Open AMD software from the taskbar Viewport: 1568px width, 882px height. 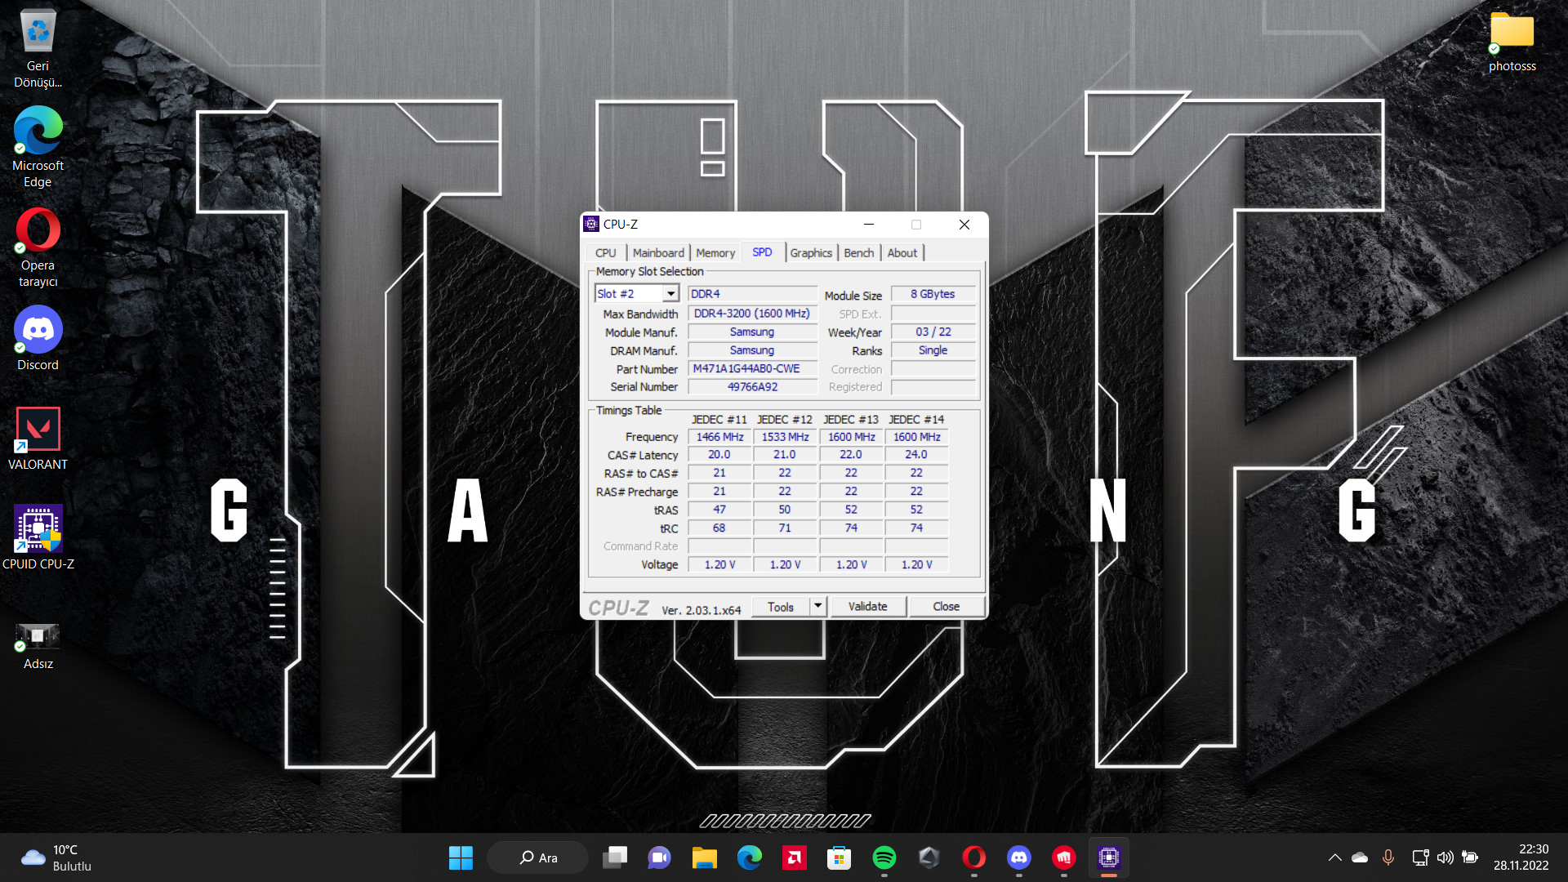pyautogui.click(x=794, y=857)
